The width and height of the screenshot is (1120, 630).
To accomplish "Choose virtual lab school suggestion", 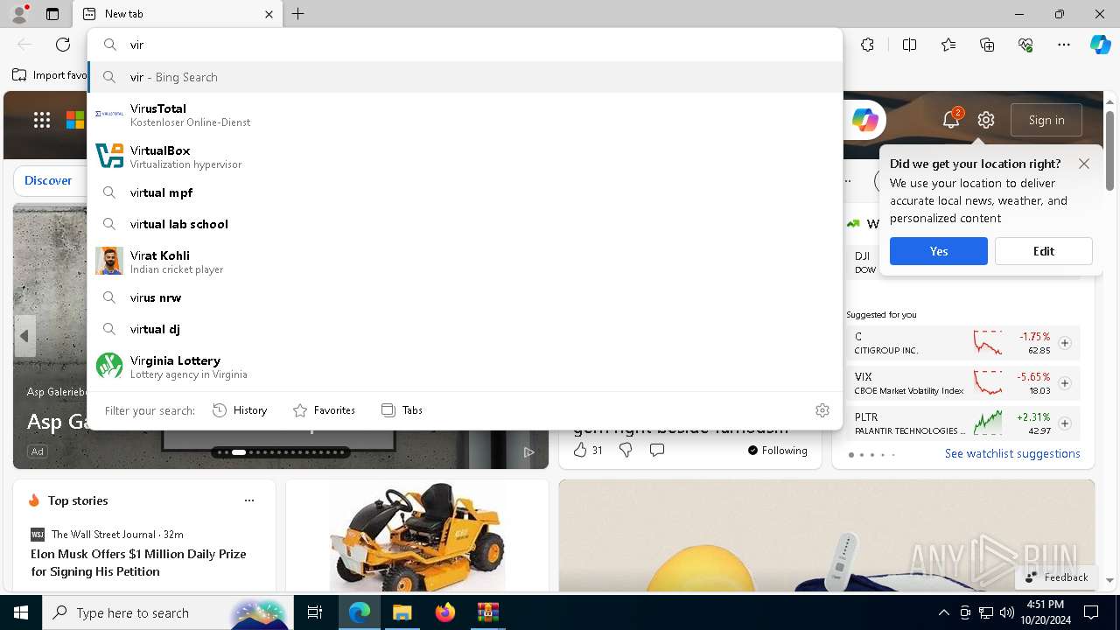I will pos(465,224).
